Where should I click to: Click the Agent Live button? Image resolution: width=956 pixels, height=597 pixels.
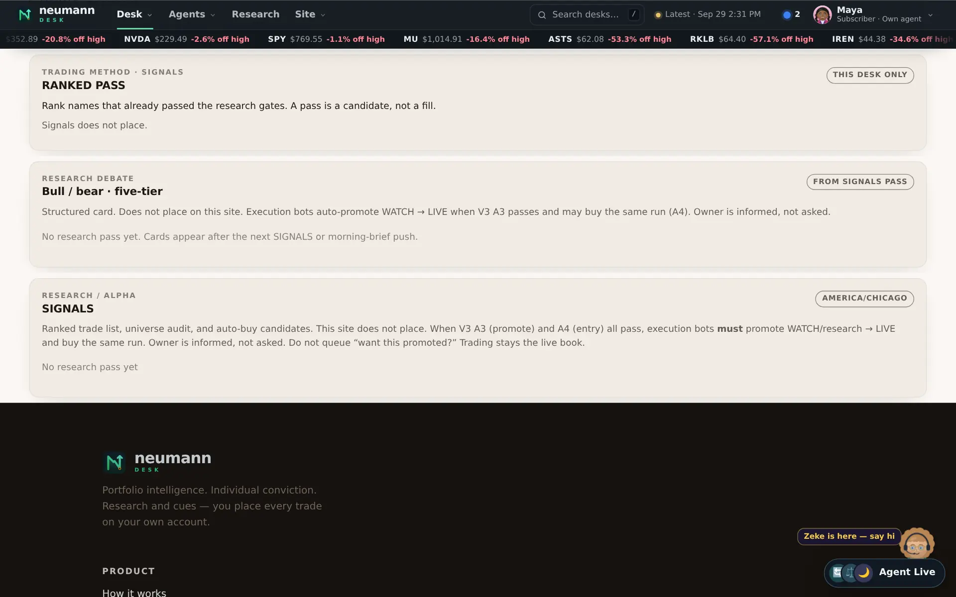(x=884, y=573)
